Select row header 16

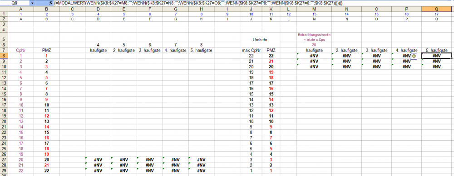[x=4, y=99]
